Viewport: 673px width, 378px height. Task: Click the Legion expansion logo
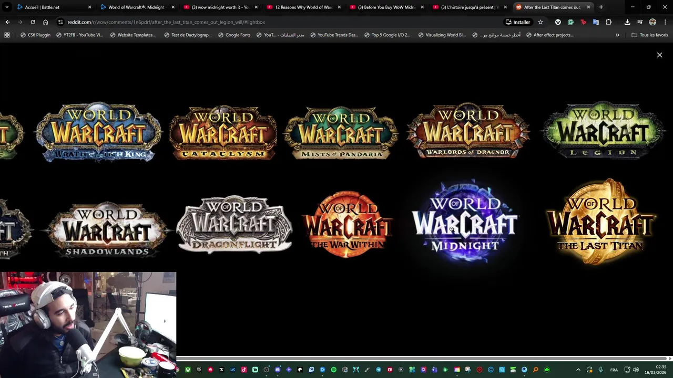pyautogui.click(x=603, y=130)
